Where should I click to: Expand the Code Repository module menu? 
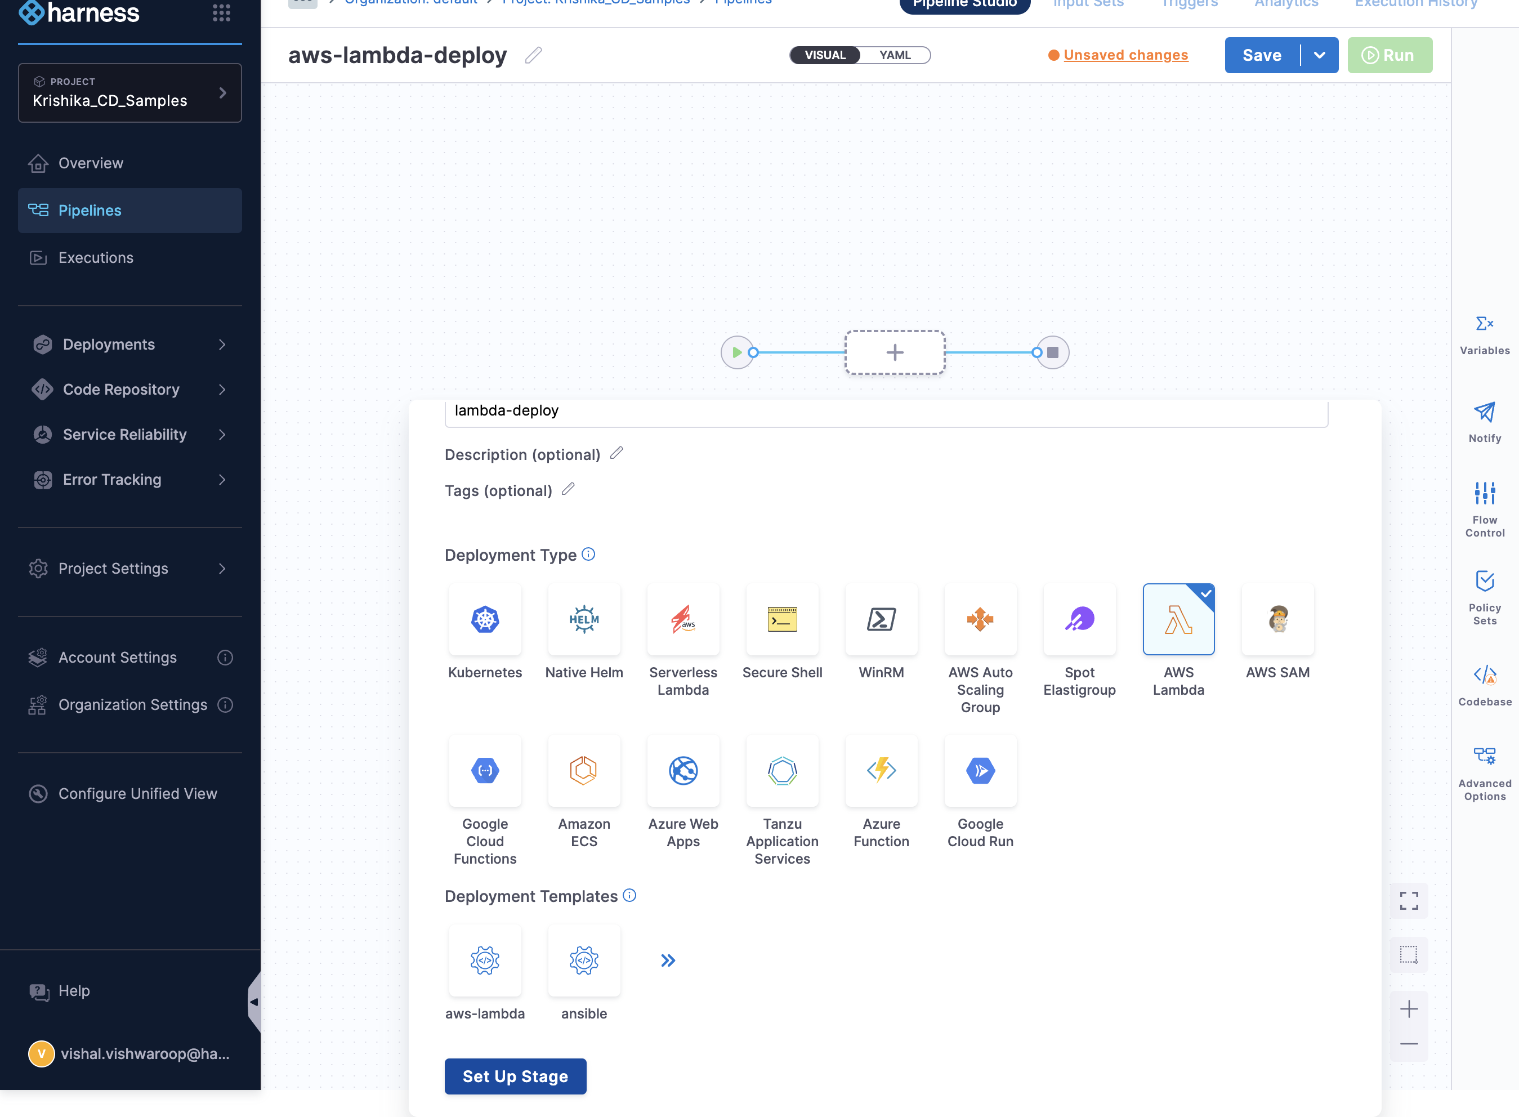pos(130,390)
